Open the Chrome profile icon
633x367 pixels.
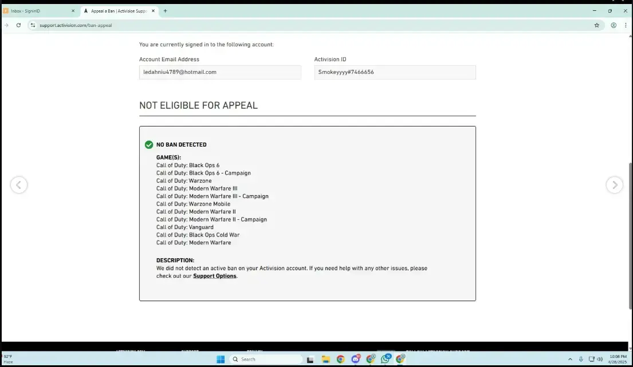614,25
